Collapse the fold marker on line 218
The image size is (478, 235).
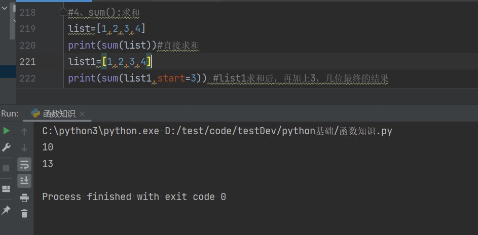[x=63, y=12]
